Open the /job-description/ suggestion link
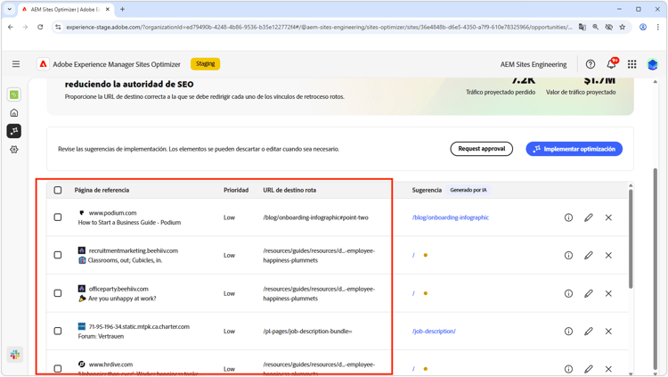This screenshot has width=668, height=377. click(x=434, y=332)
